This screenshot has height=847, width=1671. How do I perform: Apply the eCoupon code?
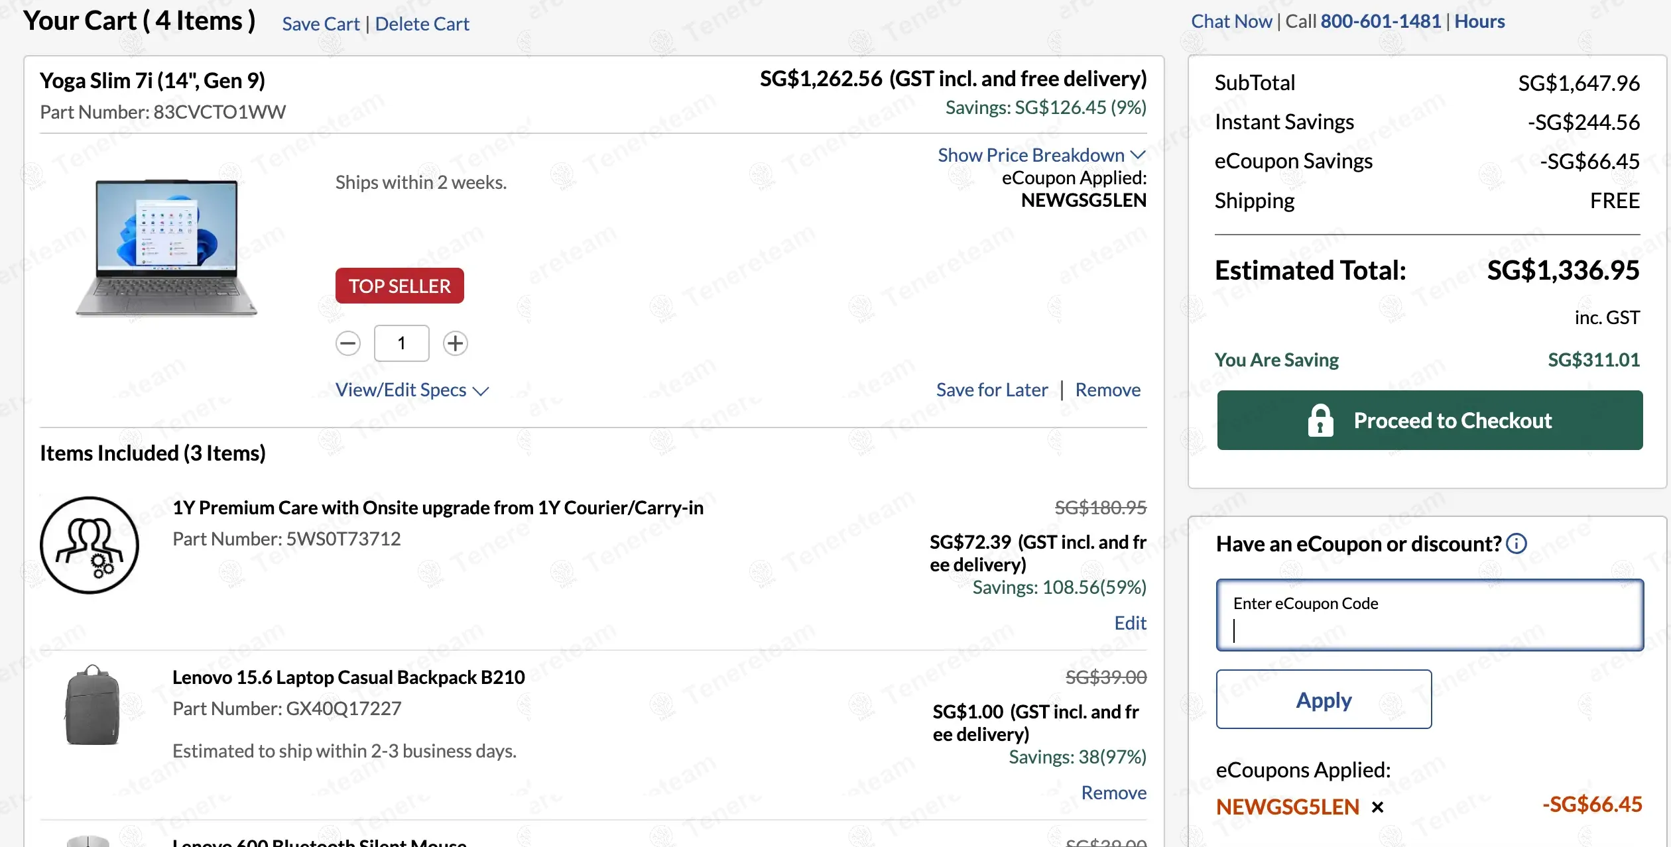click(x=1324, y=699)
